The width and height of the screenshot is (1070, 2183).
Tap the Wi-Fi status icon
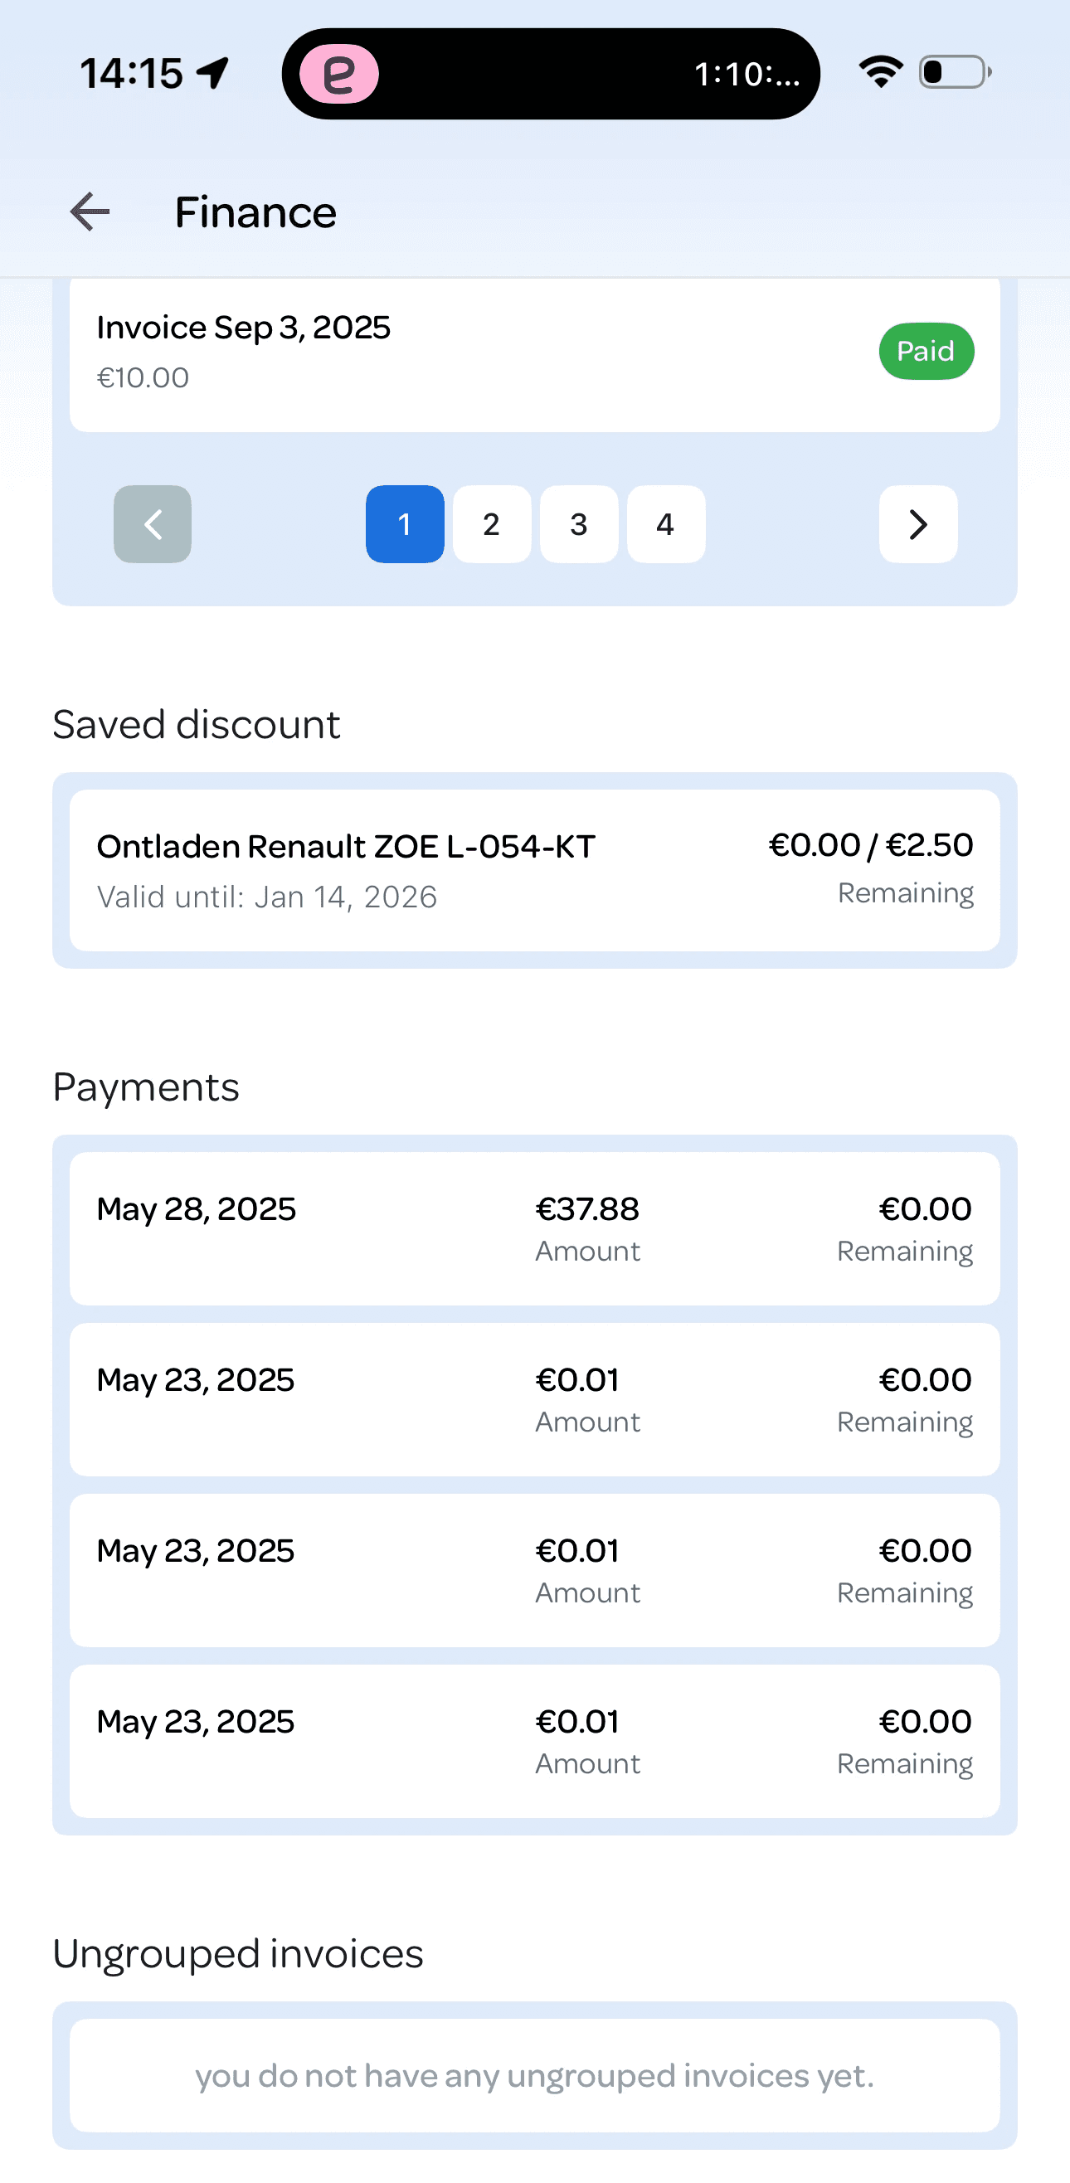coord(881,72)
